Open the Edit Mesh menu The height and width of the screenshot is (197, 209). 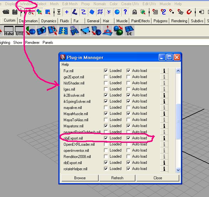70,4
